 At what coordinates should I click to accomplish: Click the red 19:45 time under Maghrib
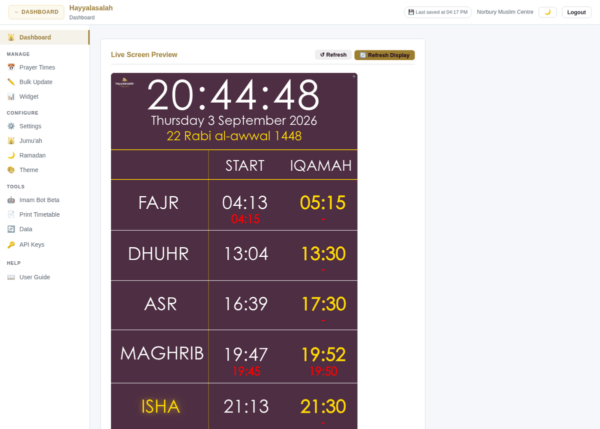coord(246,371)
